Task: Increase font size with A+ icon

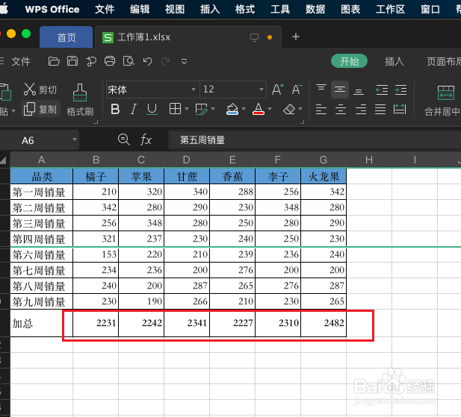Action: point(278,90)
